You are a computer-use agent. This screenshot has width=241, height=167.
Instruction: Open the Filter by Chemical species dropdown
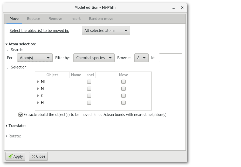(94, 58)
